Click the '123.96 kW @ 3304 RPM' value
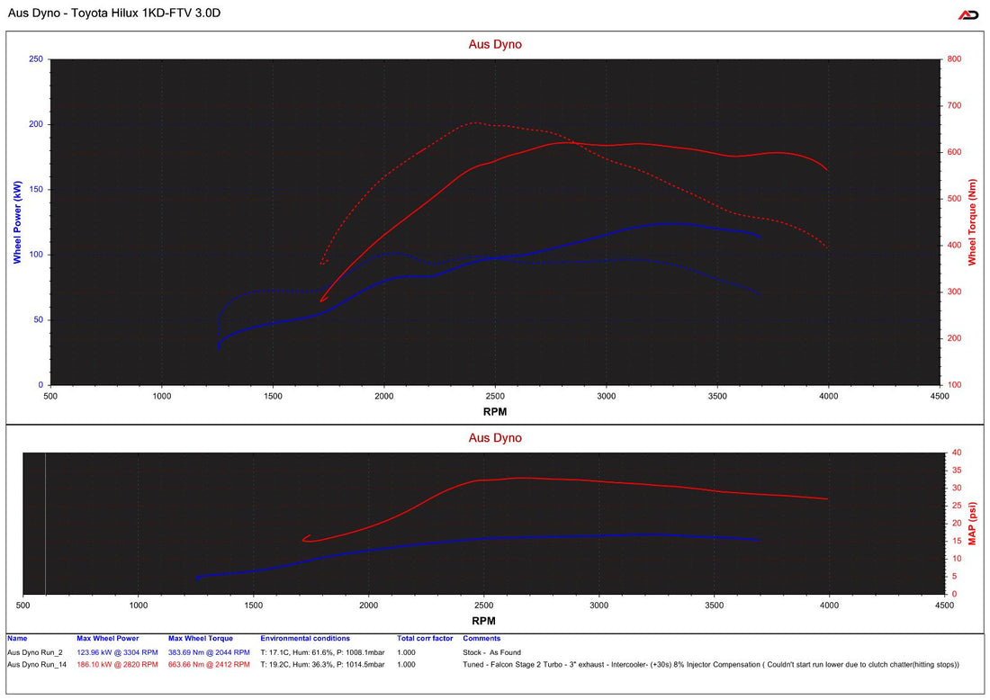This screenshot has width=990, height=700. pos(117,652)
